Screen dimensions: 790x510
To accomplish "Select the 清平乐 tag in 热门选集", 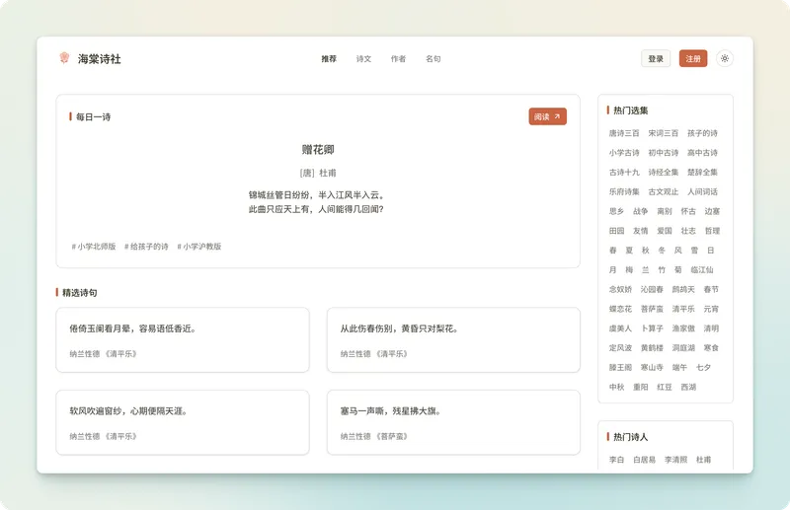I will pyautogui.click(x=683, y=309).
